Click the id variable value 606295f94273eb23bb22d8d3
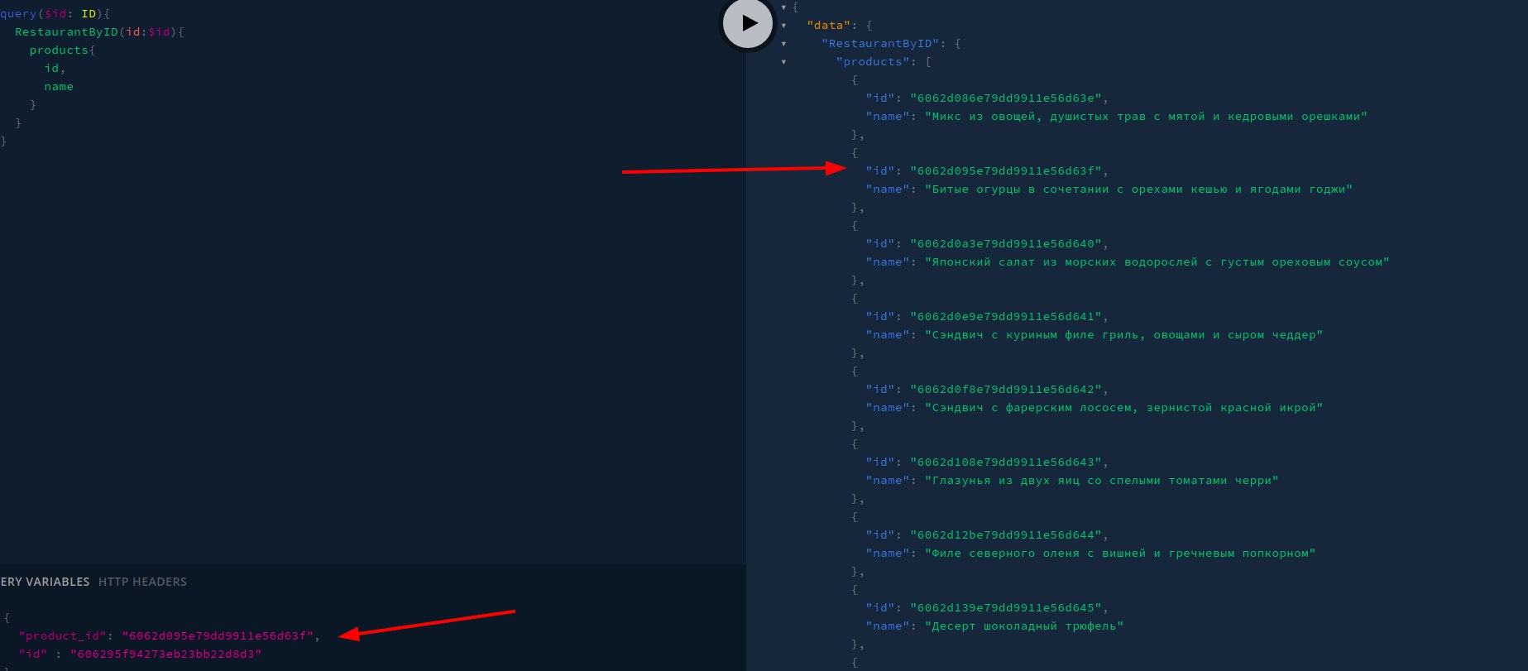This screenshot has width=1528, height=671. [x=165, y=654]
